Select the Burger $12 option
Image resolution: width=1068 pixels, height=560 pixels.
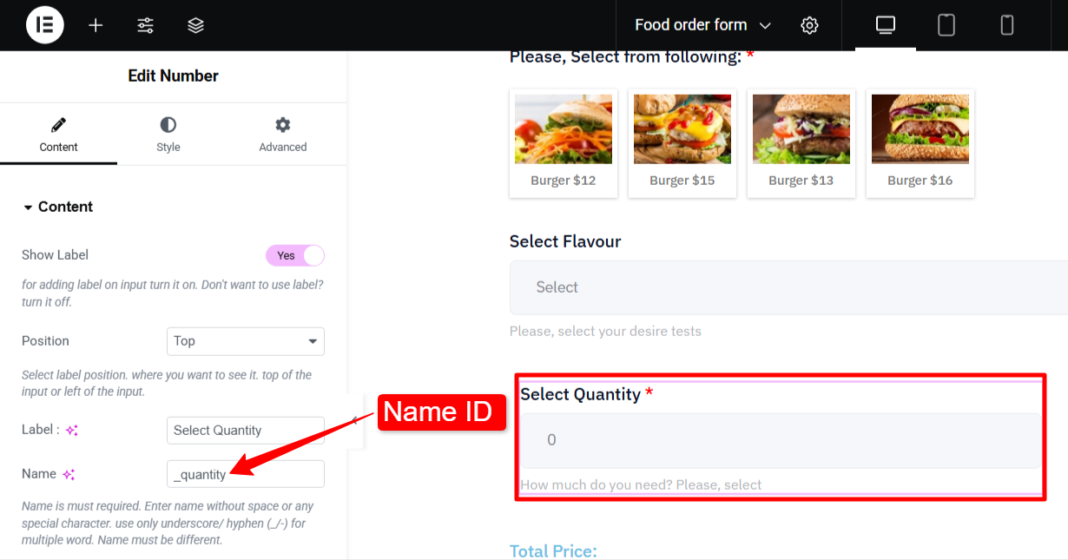click(564, 143)
